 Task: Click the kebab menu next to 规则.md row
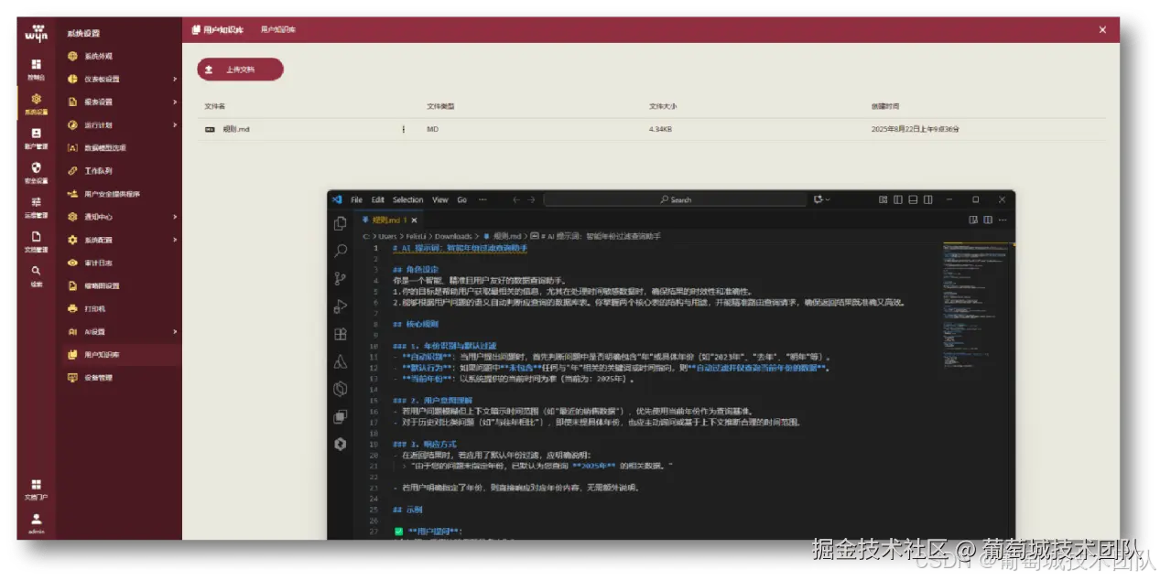pos(403,130)
